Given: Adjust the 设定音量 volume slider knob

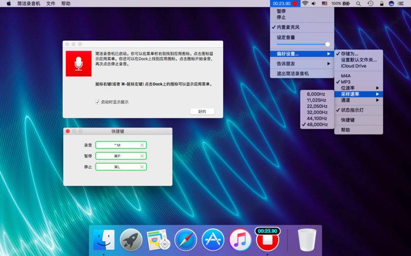Looking at the screenshot, I should pos(328,45).
